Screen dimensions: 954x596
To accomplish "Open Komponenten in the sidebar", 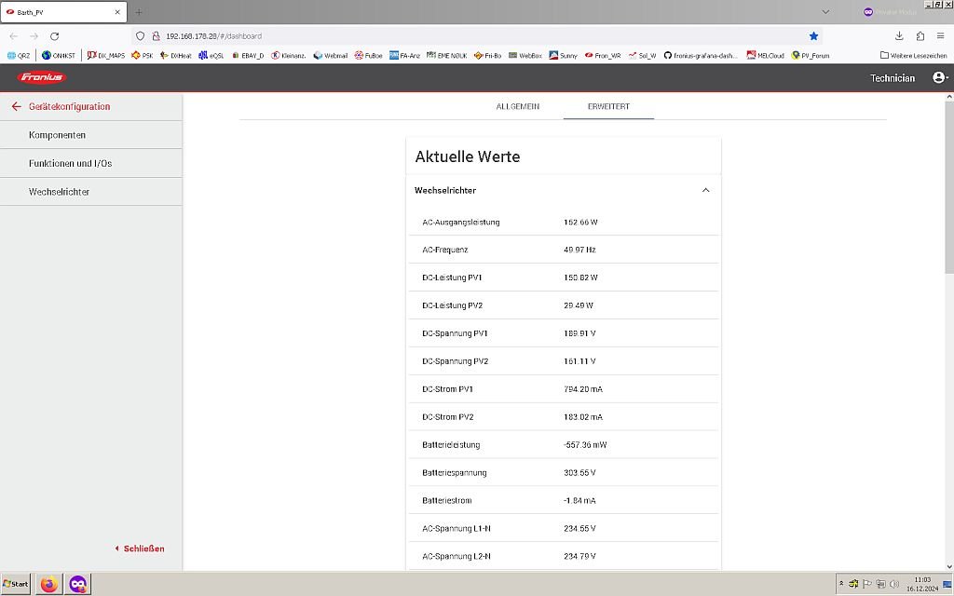I will 57,135.
